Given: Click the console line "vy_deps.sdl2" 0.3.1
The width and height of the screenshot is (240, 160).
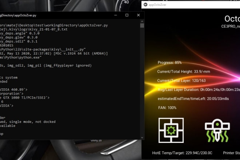Looking at the screenshot, I should coord(19,41).
